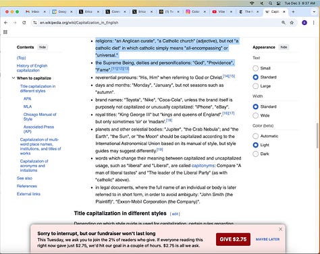Open the tab search dropdown arrow
320x254 pixels.
pos(314,11)
